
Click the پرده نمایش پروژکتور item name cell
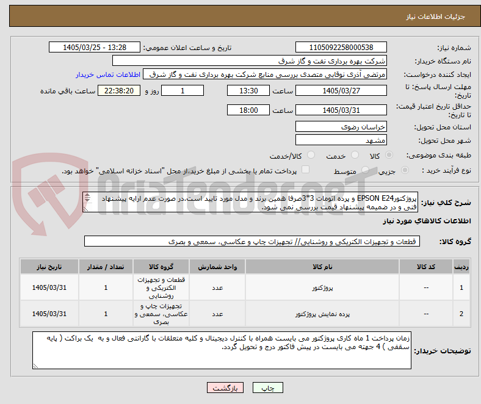click(322, 314)
